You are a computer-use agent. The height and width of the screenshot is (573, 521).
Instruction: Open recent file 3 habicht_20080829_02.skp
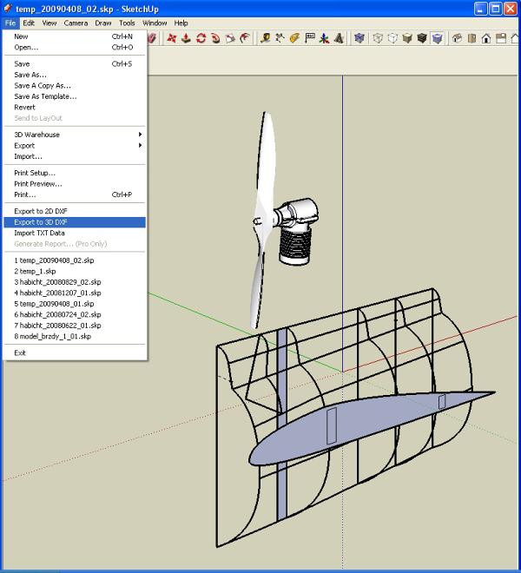[75, 282]
